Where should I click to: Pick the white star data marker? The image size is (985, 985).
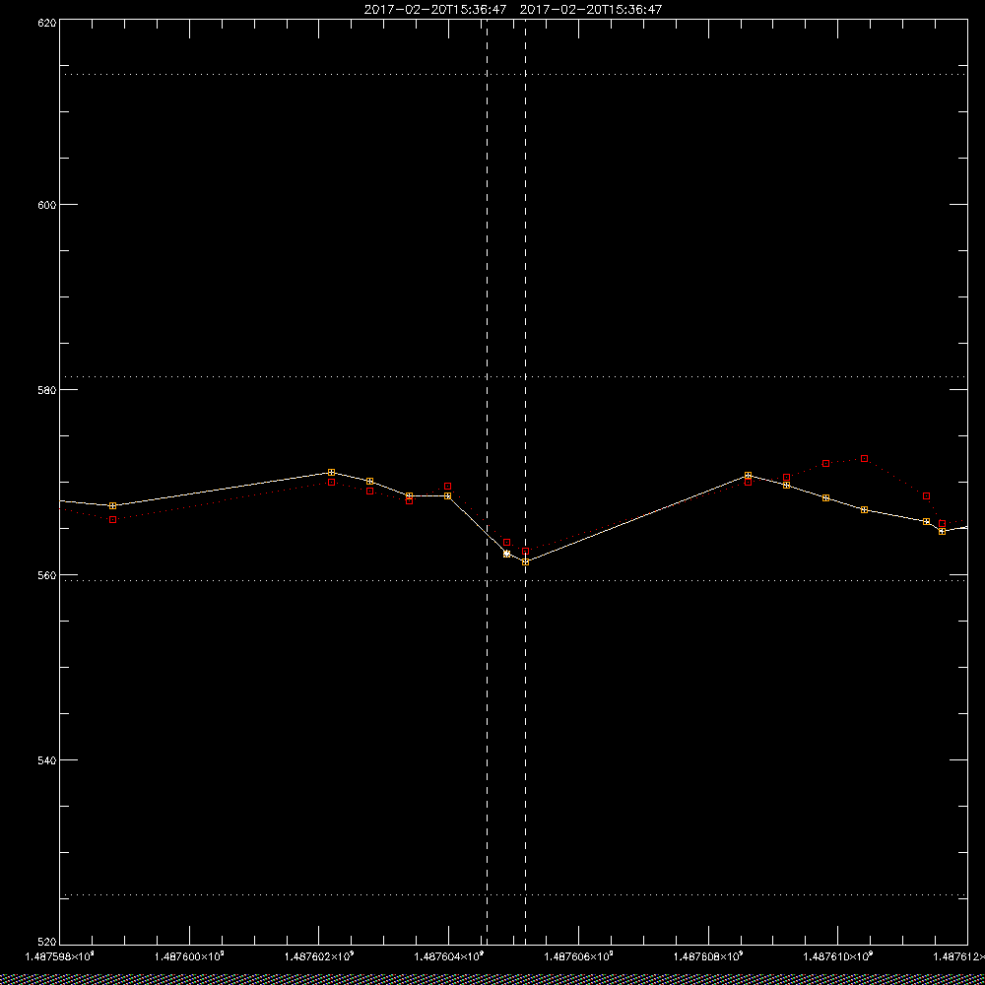click(507, 554)
